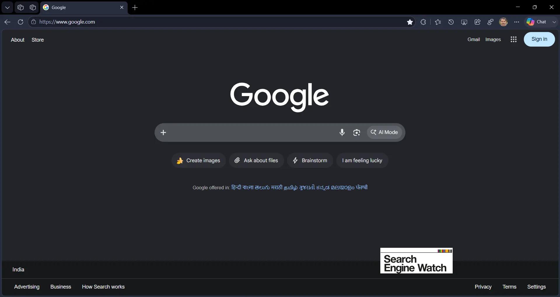
Task: Click I am feeling lucky
Action: (362, 160)
